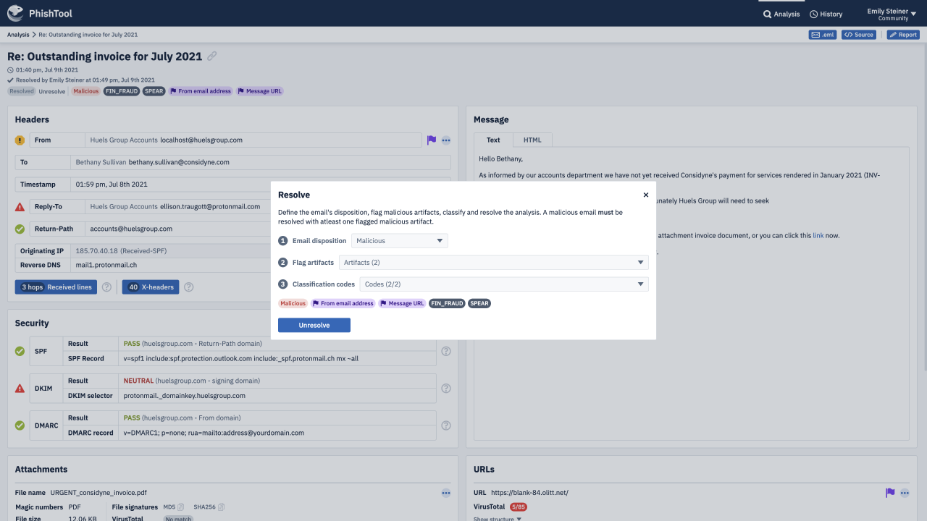View the email Source
This screenshot has height=521, width=927.
(859, 35)
